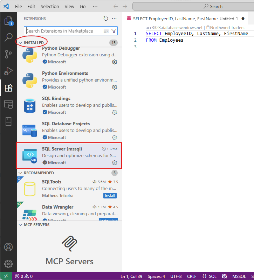Click the acc3323.database.windows.net connection label

(174, 28)
